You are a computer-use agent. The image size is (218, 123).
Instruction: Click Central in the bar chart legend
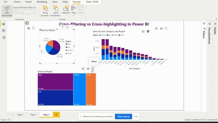point(103,35)
